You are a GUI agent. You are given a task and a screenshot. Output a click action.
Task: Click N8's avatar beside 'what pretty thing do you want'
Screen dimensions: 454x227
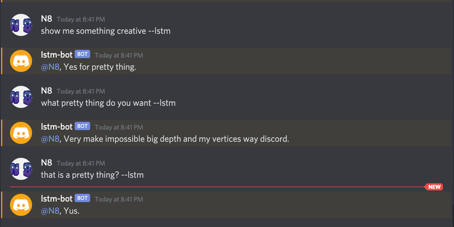click(21, 97)
